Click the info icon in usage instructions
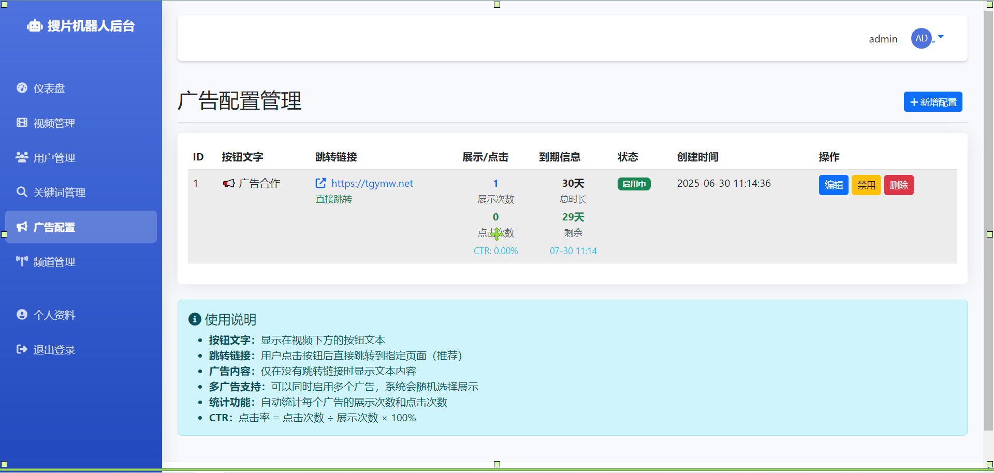Image resolution: width=994 pixels, height=473 pixels. [195, 319]
